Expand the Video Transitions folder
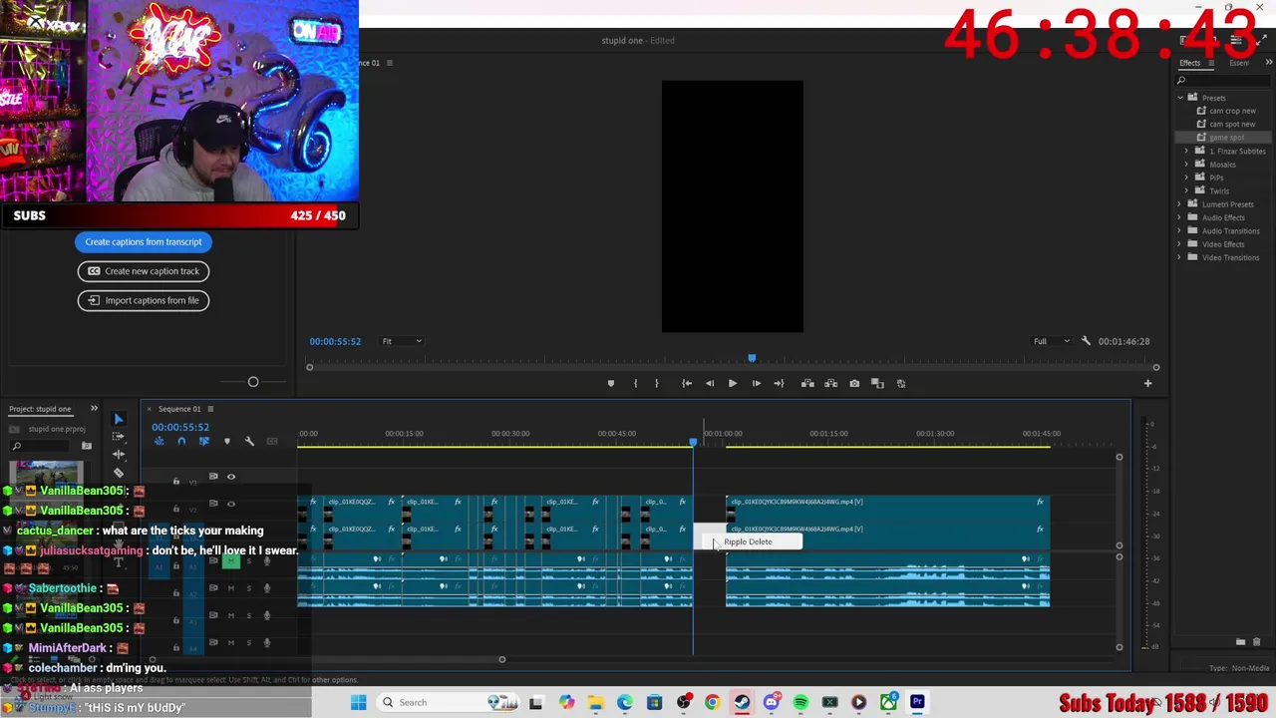Image resolution: width=1276 pixels, height=718 pixels. (1180, 257)
